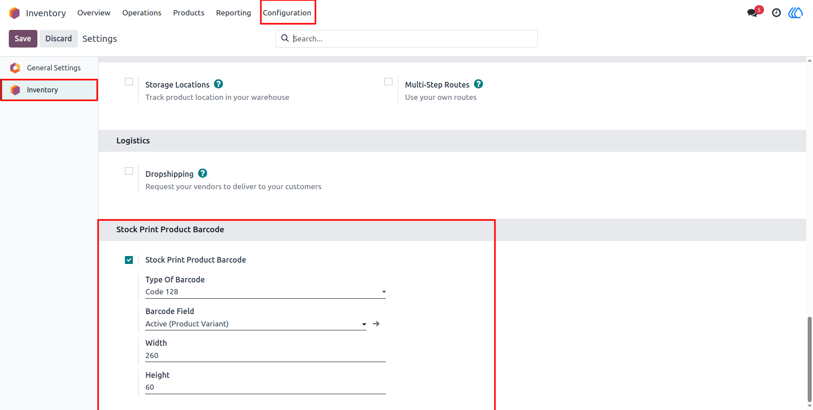813x410 pixels.
Task: Click the Multi-Step Routes help icon
Action: click(x=479, y=84)
